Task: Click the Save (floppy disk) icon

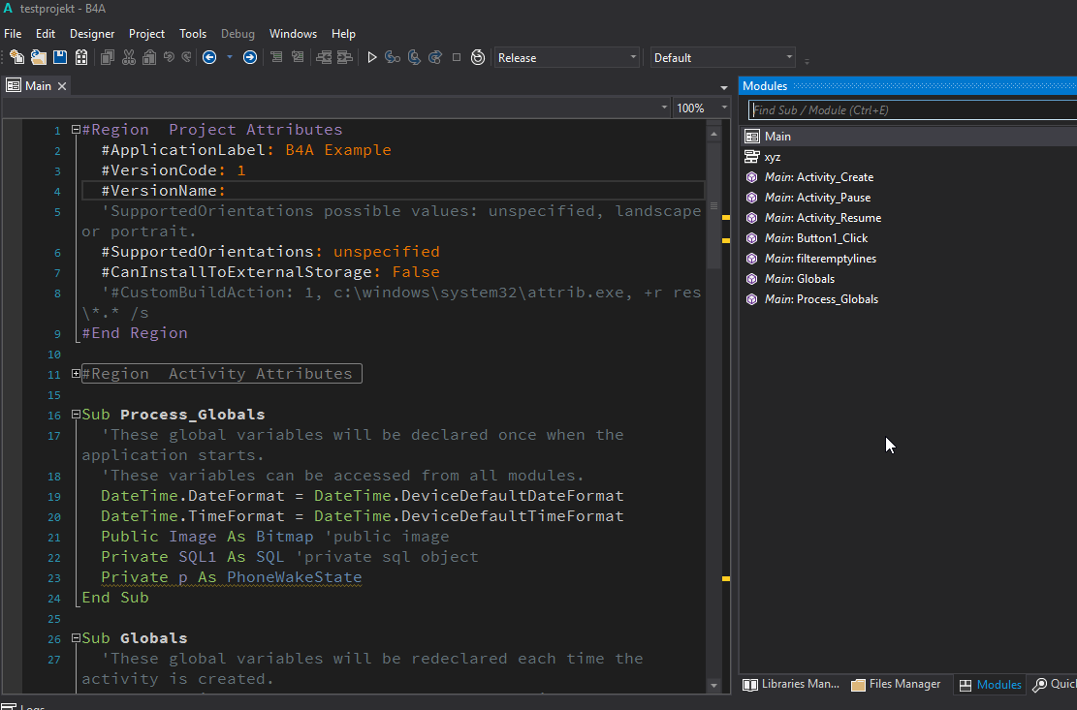Action: [60, 58]
